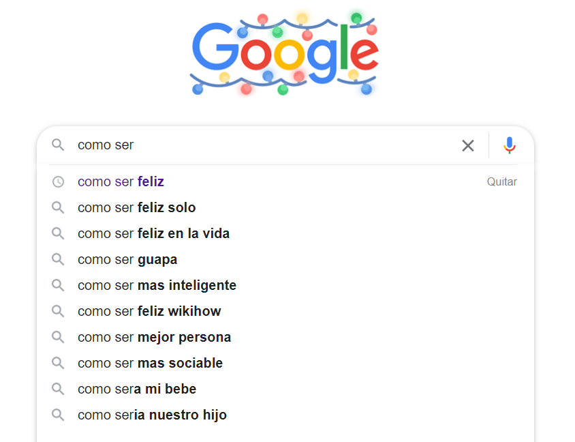This screenshot has height=442, width=575.
Task: Select como ser mas inteligente suggestion
Action: tap(157, 285)
